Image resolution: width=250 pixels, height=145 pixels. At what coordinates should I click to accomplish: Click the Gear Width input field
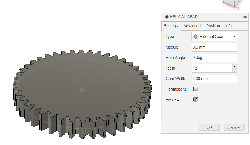click(214, 79)
